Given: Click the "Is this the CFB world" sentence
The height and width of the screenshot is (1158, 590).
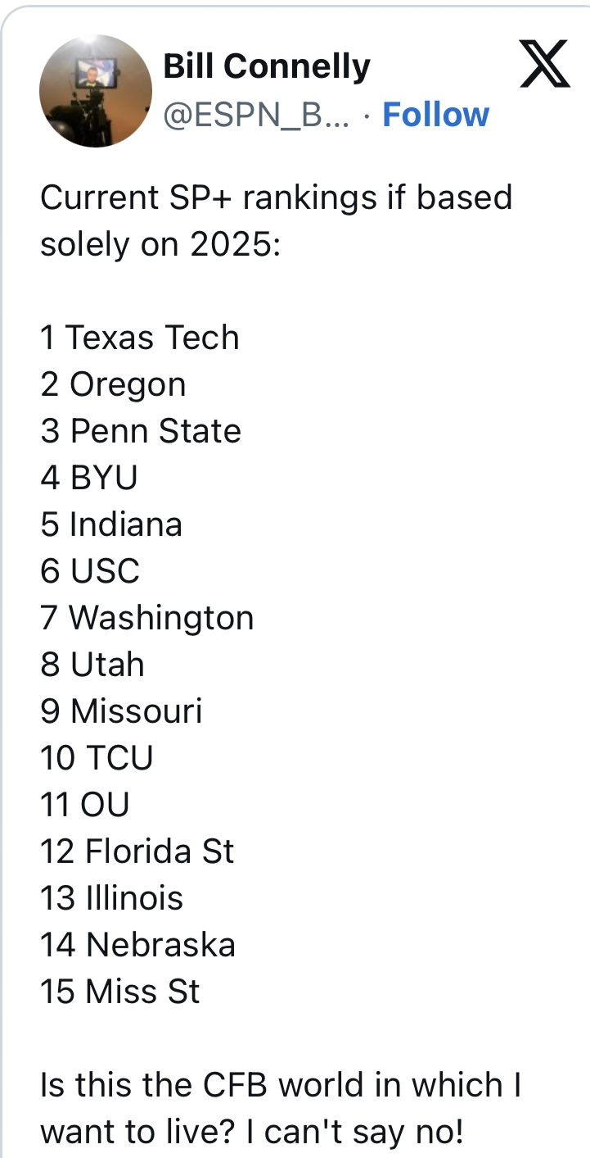Looking at the screenshot, I should 281,1108.
